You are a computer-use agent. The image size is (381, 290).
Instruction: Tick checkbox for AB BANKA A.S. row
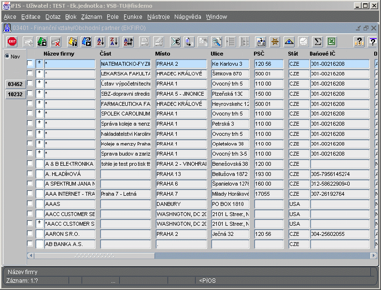click(29, 244)
